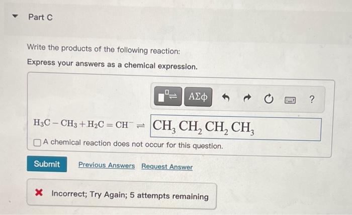
Task: Click the red X incorrect indicator
Action: pos(39,192)
